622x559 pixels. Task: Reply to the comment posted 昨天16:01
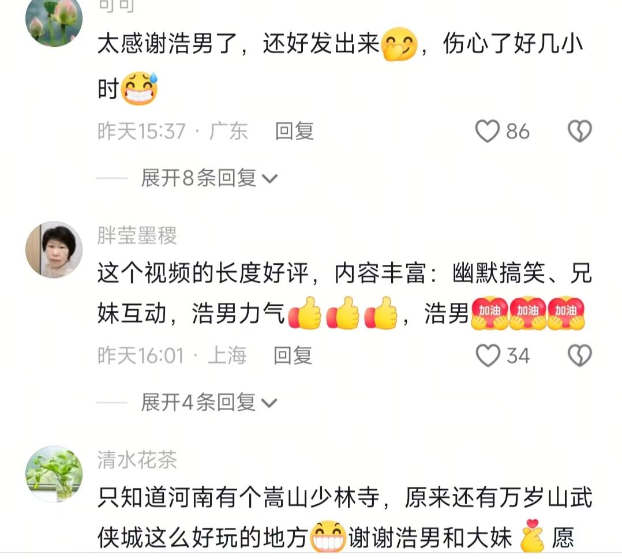tap(293, 355)
